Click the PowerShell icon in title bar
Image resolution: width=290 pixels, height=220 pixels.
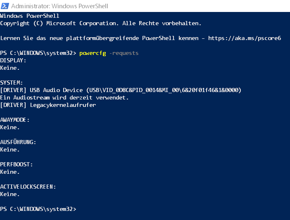pyautogui.click(x=5, y=6)
